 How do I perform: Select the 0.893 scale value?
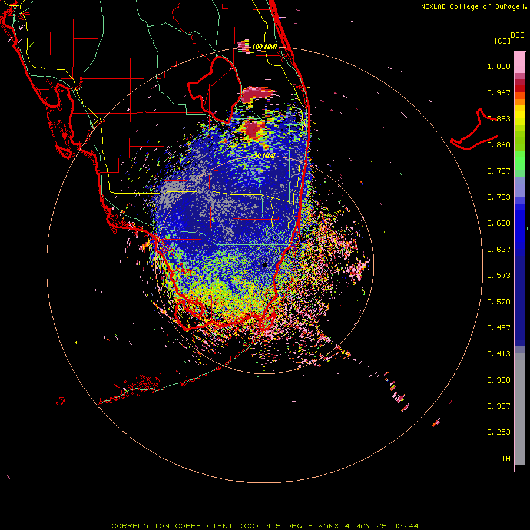[x=499, y=118]
